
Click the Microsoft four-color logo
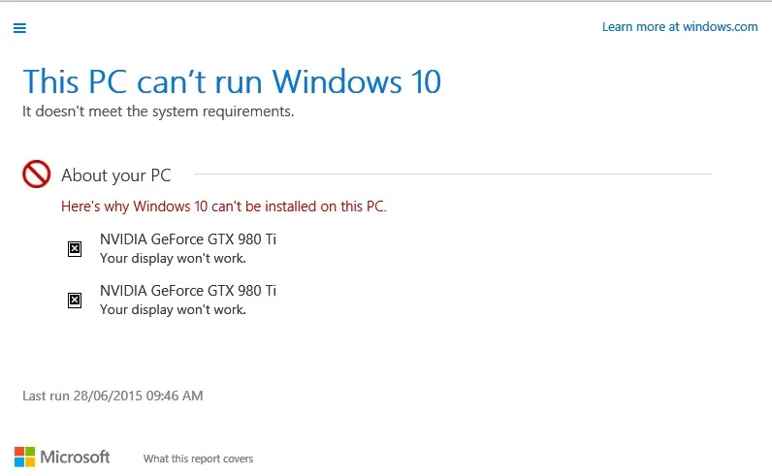coord(24,457)
